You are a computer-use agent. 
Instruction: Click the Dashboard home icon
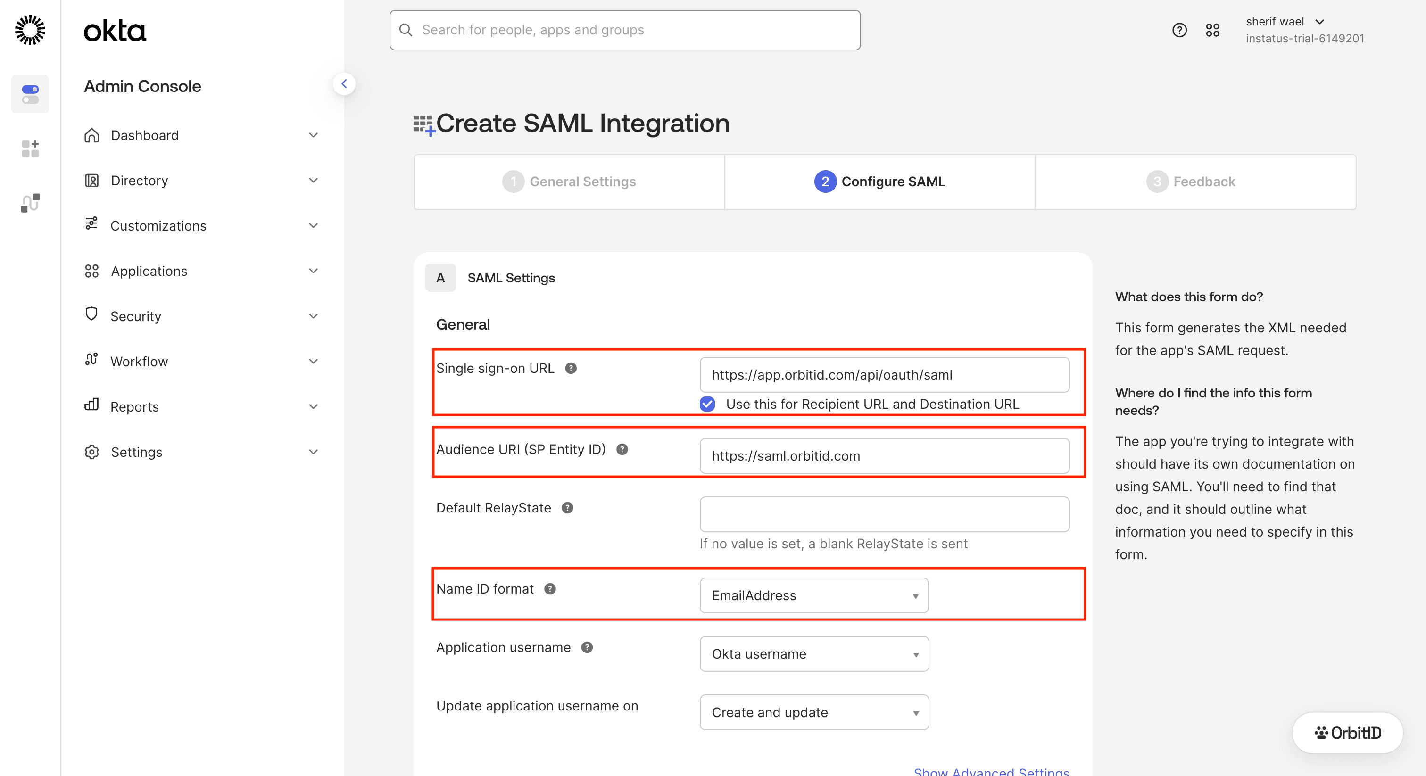click(92, 135)
